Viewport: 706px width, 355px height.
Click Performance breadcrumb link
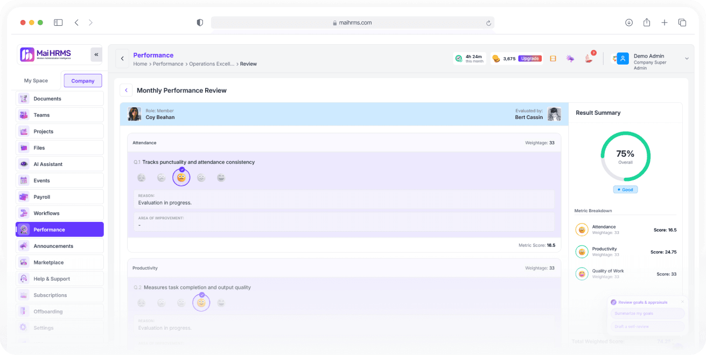point(168,64)
